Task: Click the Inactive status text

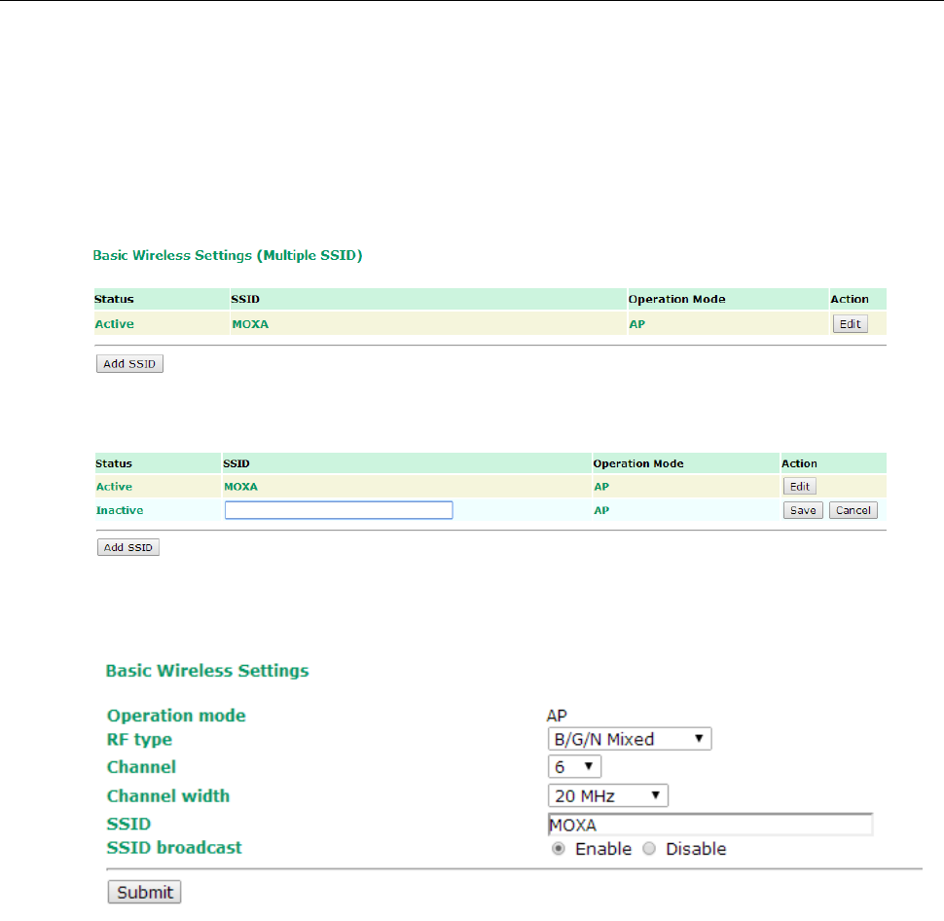Action: [120, 510]
